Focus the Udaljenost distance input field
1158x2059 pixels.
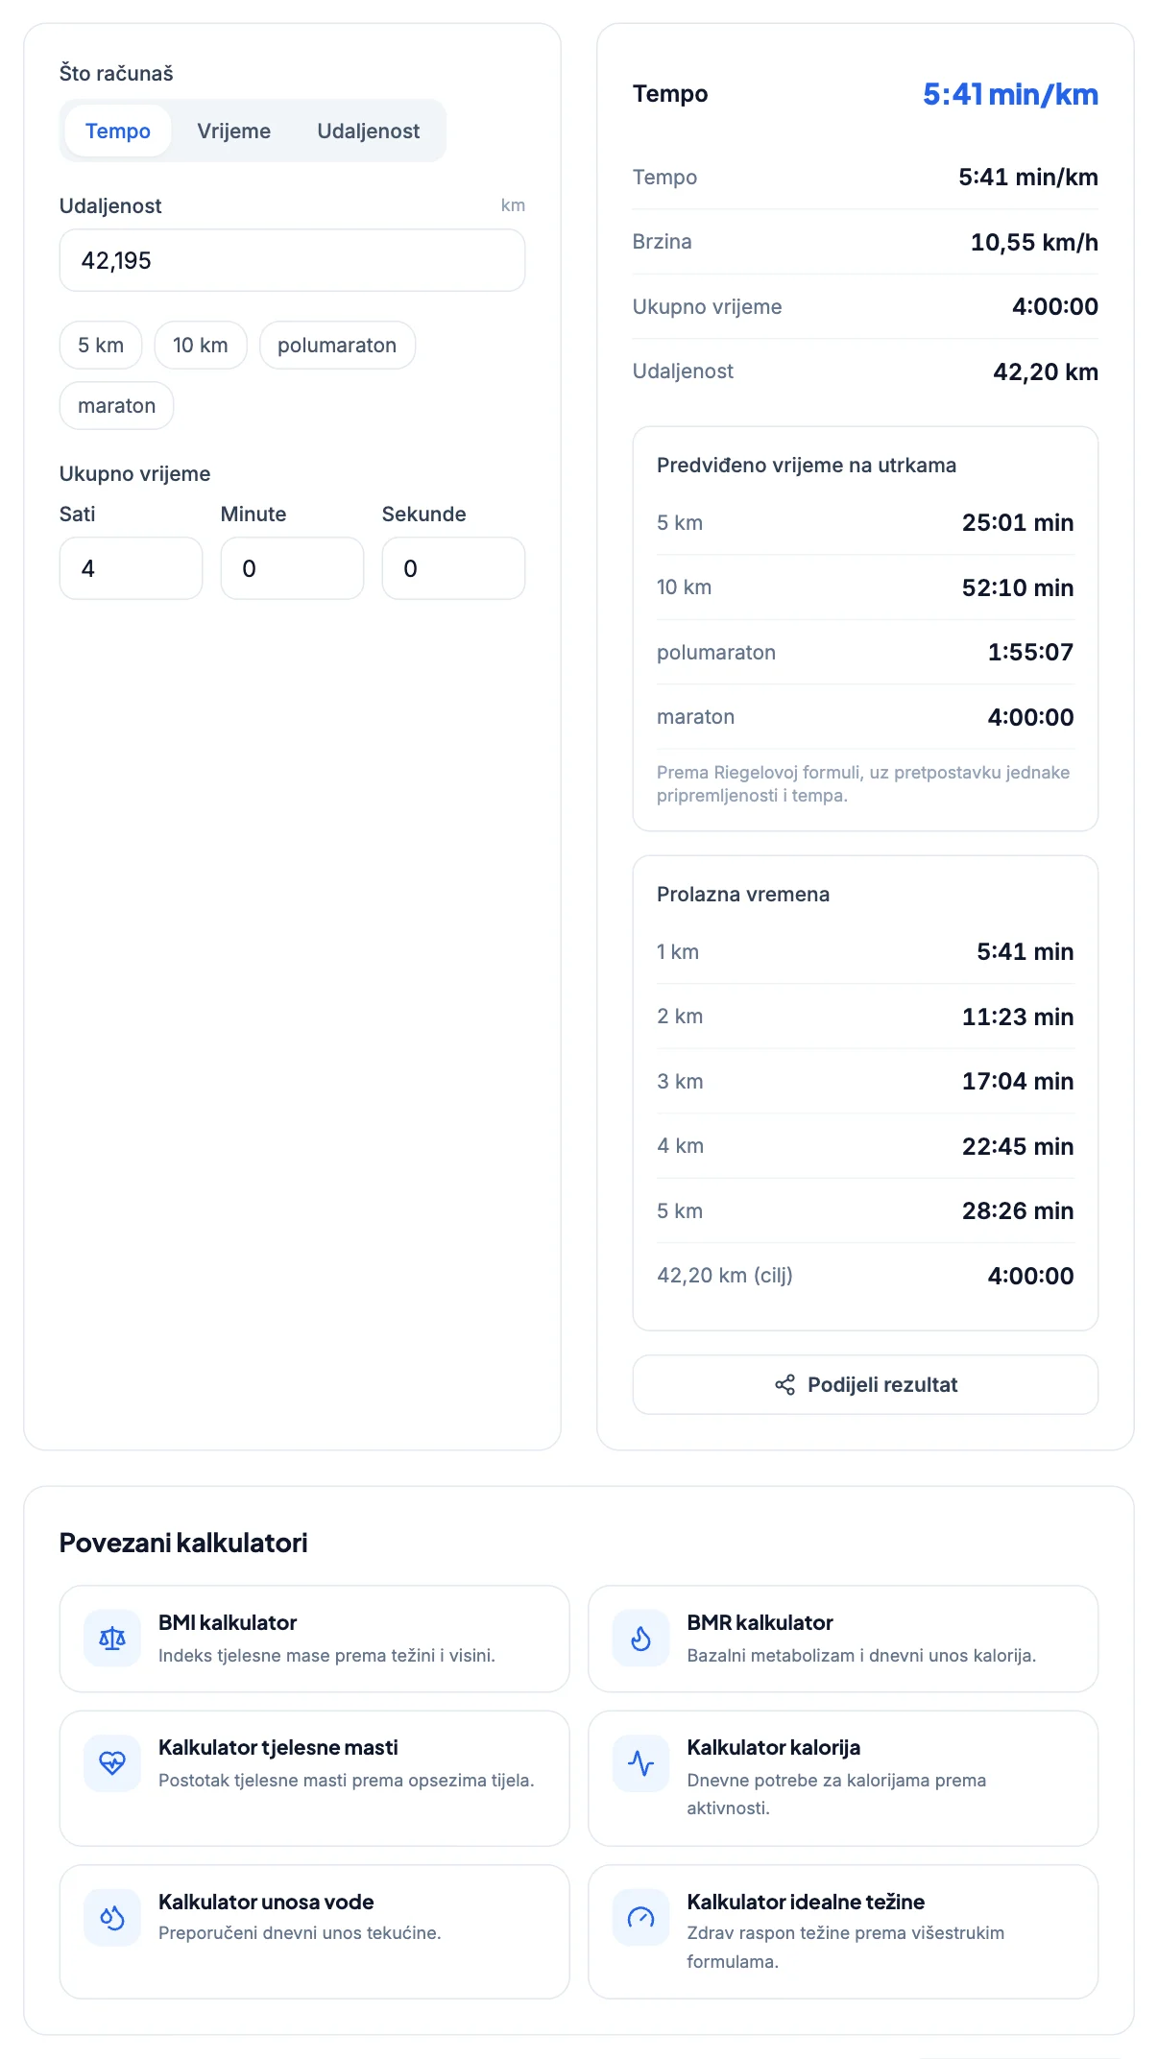pyautogui.click(x=292, y=260)
